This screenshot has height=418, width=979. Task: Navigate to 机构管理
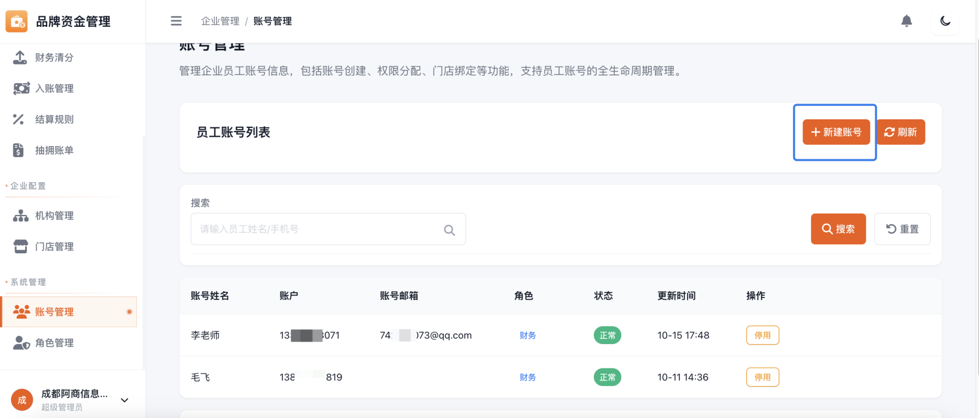[54, 216]
